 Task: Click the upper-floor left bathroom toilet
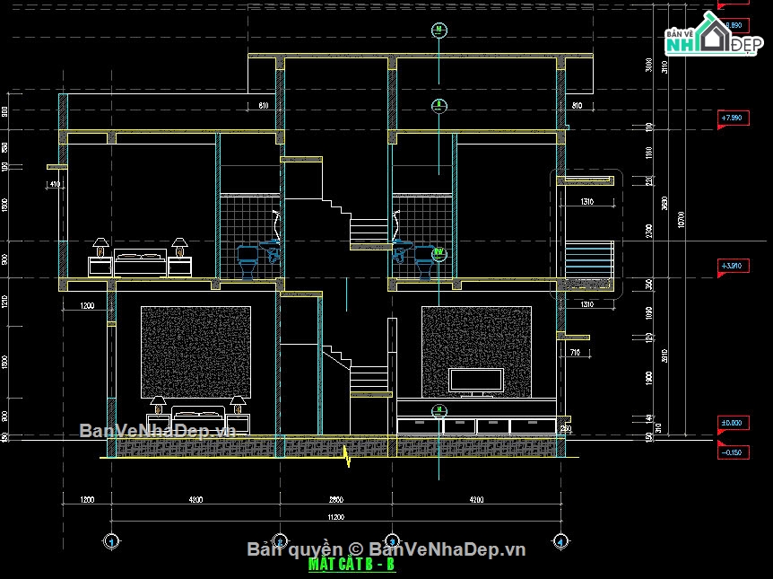pyautogui.click(x=247, y=261)
